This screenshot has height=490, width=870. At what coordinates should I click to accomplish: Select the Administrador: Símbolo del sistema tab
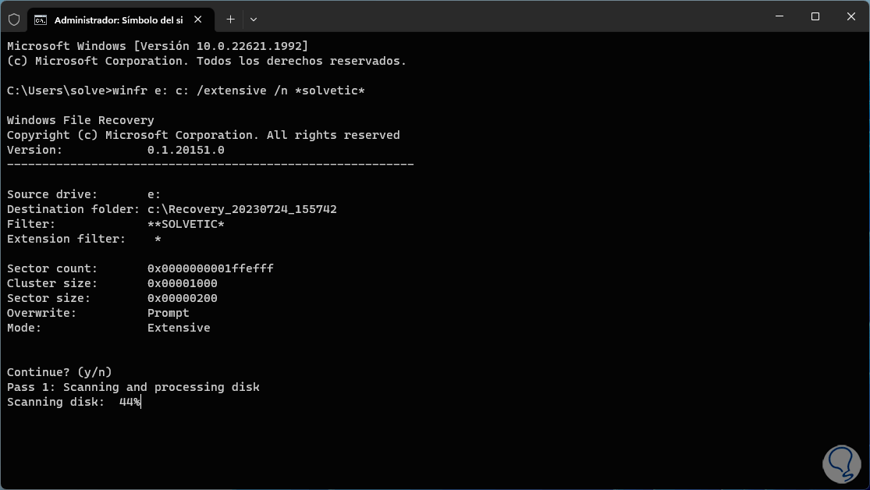[x=117, y=19]
